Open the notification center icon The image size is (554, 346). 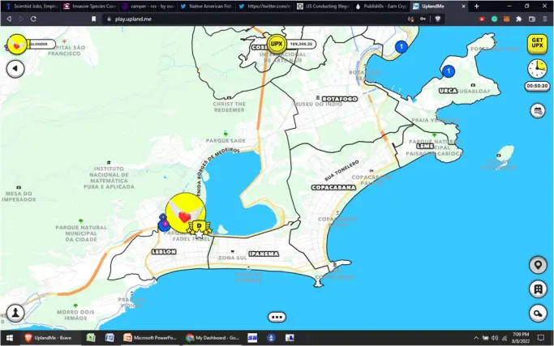point(541,338)
